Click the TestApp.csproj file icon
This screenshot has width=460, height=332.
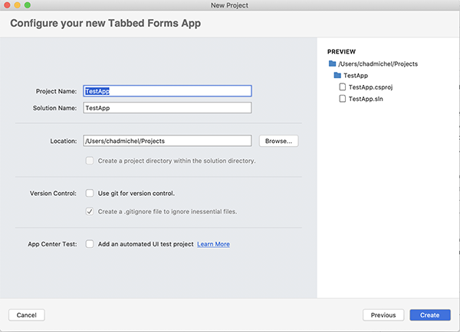pyautogui.click(x=343, y=87)
